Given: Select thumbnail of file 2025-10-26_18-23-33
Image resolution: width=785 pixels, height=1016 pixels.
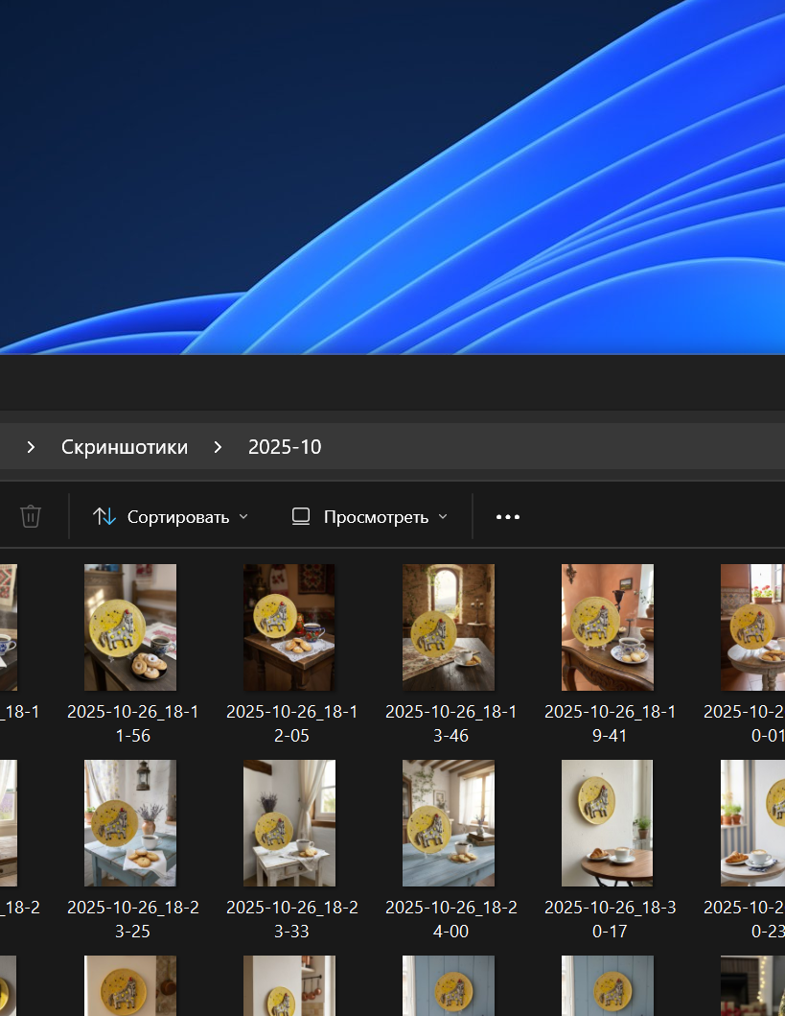Looking at the screenshot, I should pos(289,823).
